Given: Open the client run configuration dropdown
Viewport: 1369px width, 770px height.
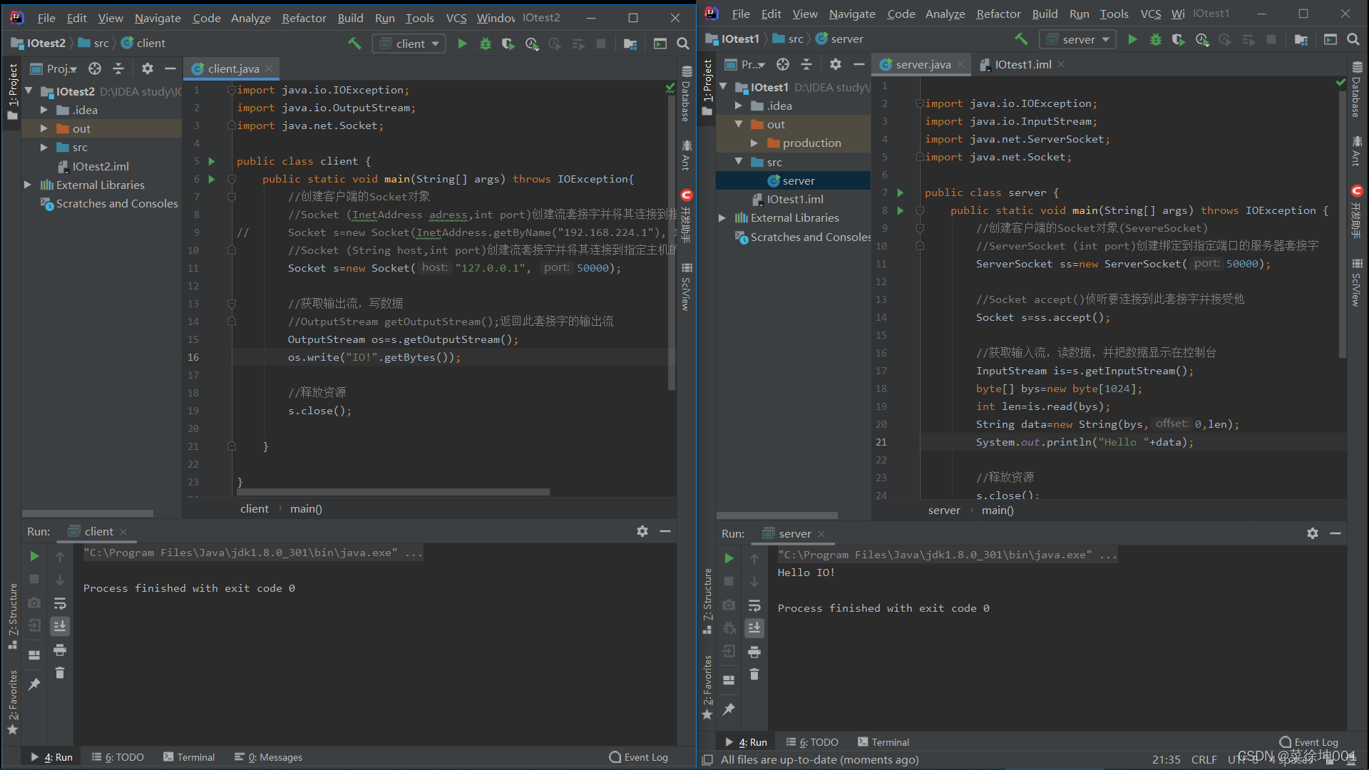Looking at the screenshot, I should (410, 44).
